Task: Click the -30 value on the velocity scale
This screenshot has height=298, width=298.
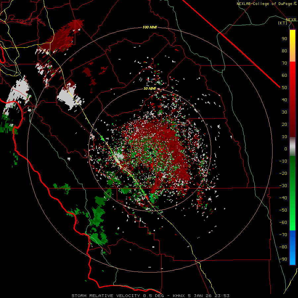Action: [283, 186]
